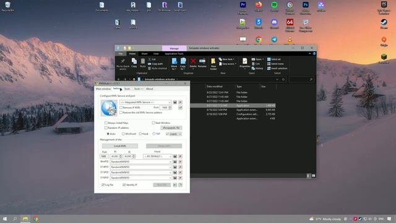Open Chrome from the taskbar
The height and width of the screenshot is (223, 396).
coord(36,219)
